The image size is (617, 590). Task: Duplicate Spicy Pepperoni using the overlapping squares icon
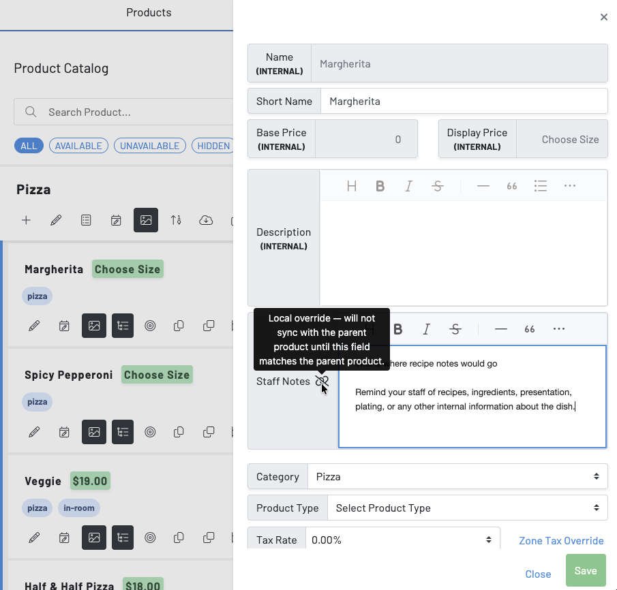(209, 432)
